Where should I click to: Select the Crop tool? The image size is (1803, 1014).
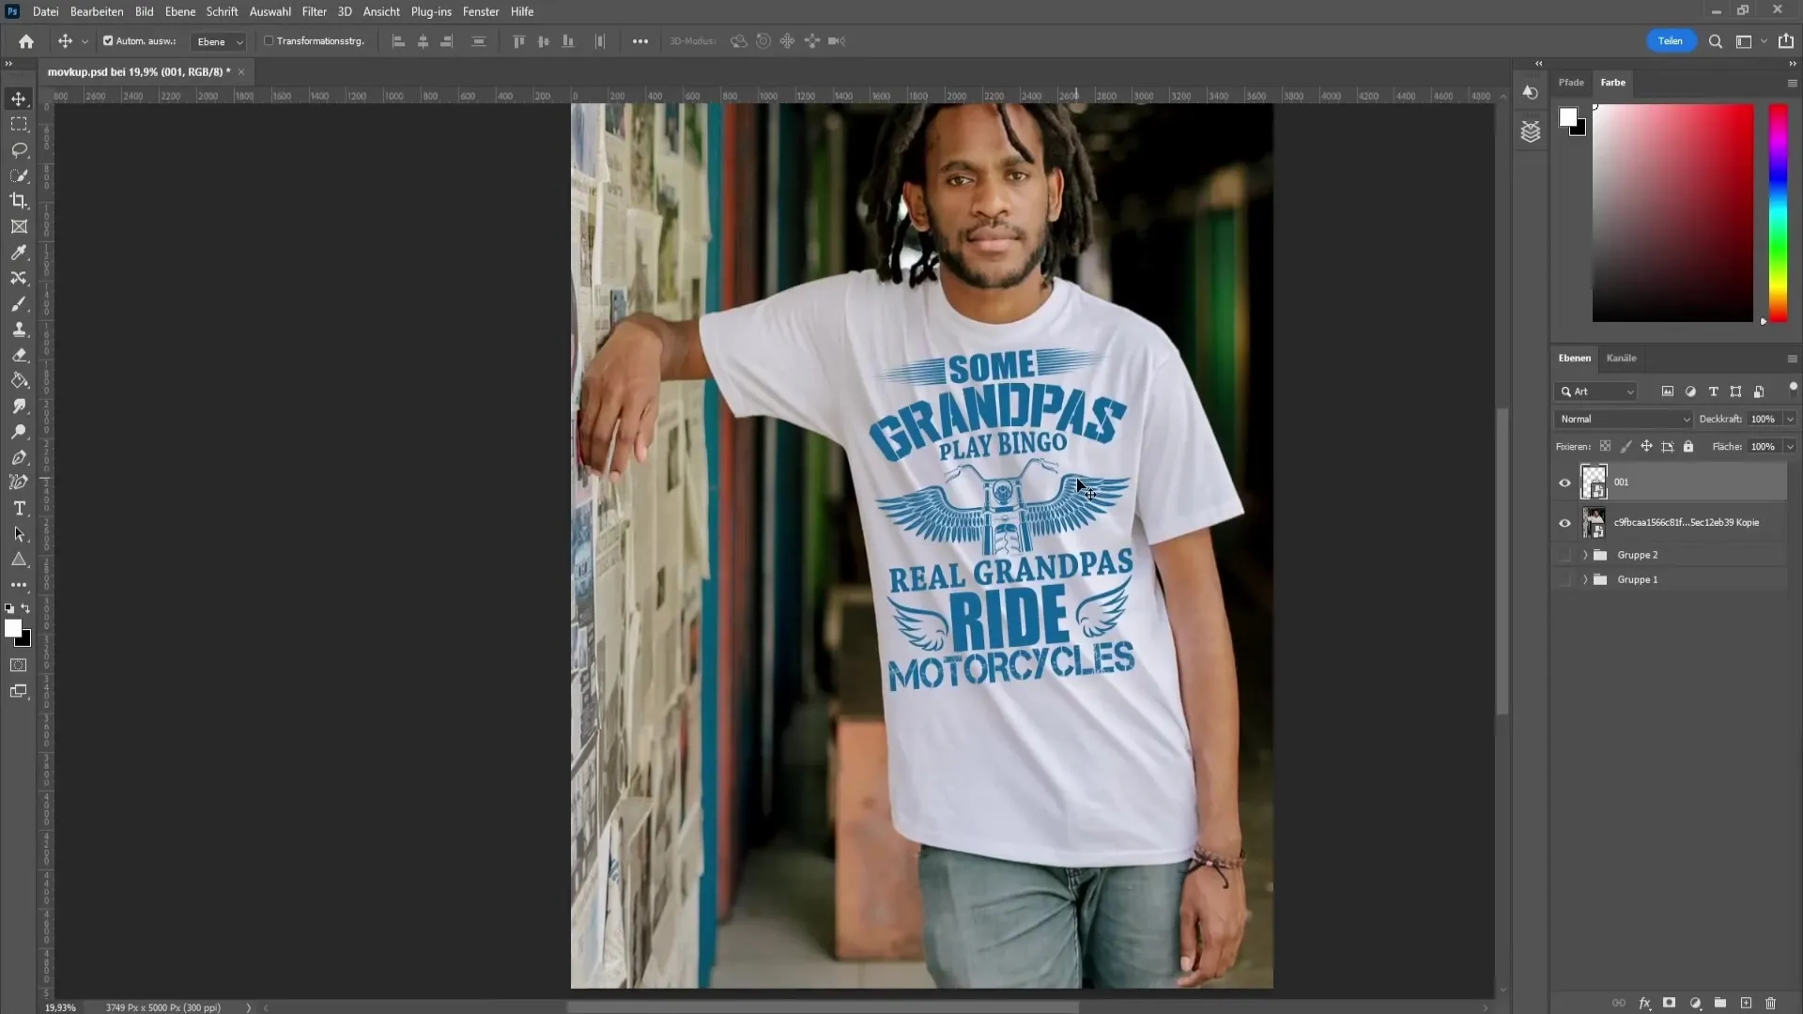tap(19, 201)
